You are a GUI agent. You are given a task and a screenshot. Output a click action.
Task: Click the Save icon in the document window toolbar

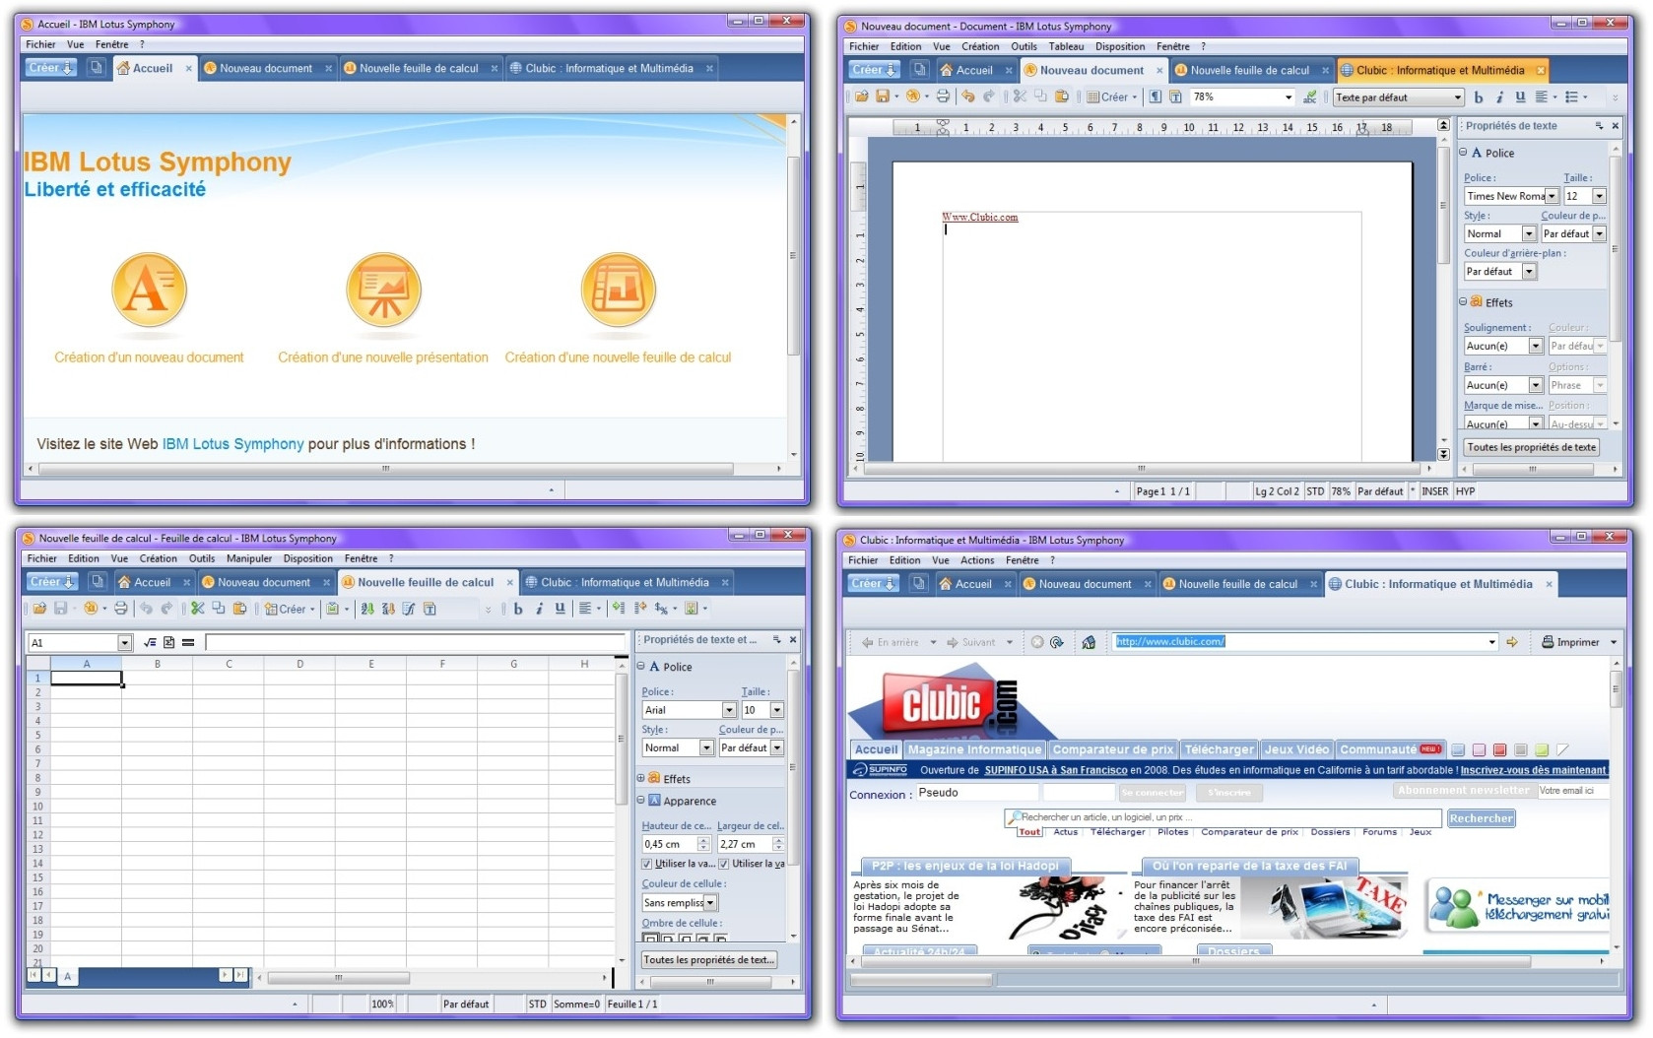(883, 97)
